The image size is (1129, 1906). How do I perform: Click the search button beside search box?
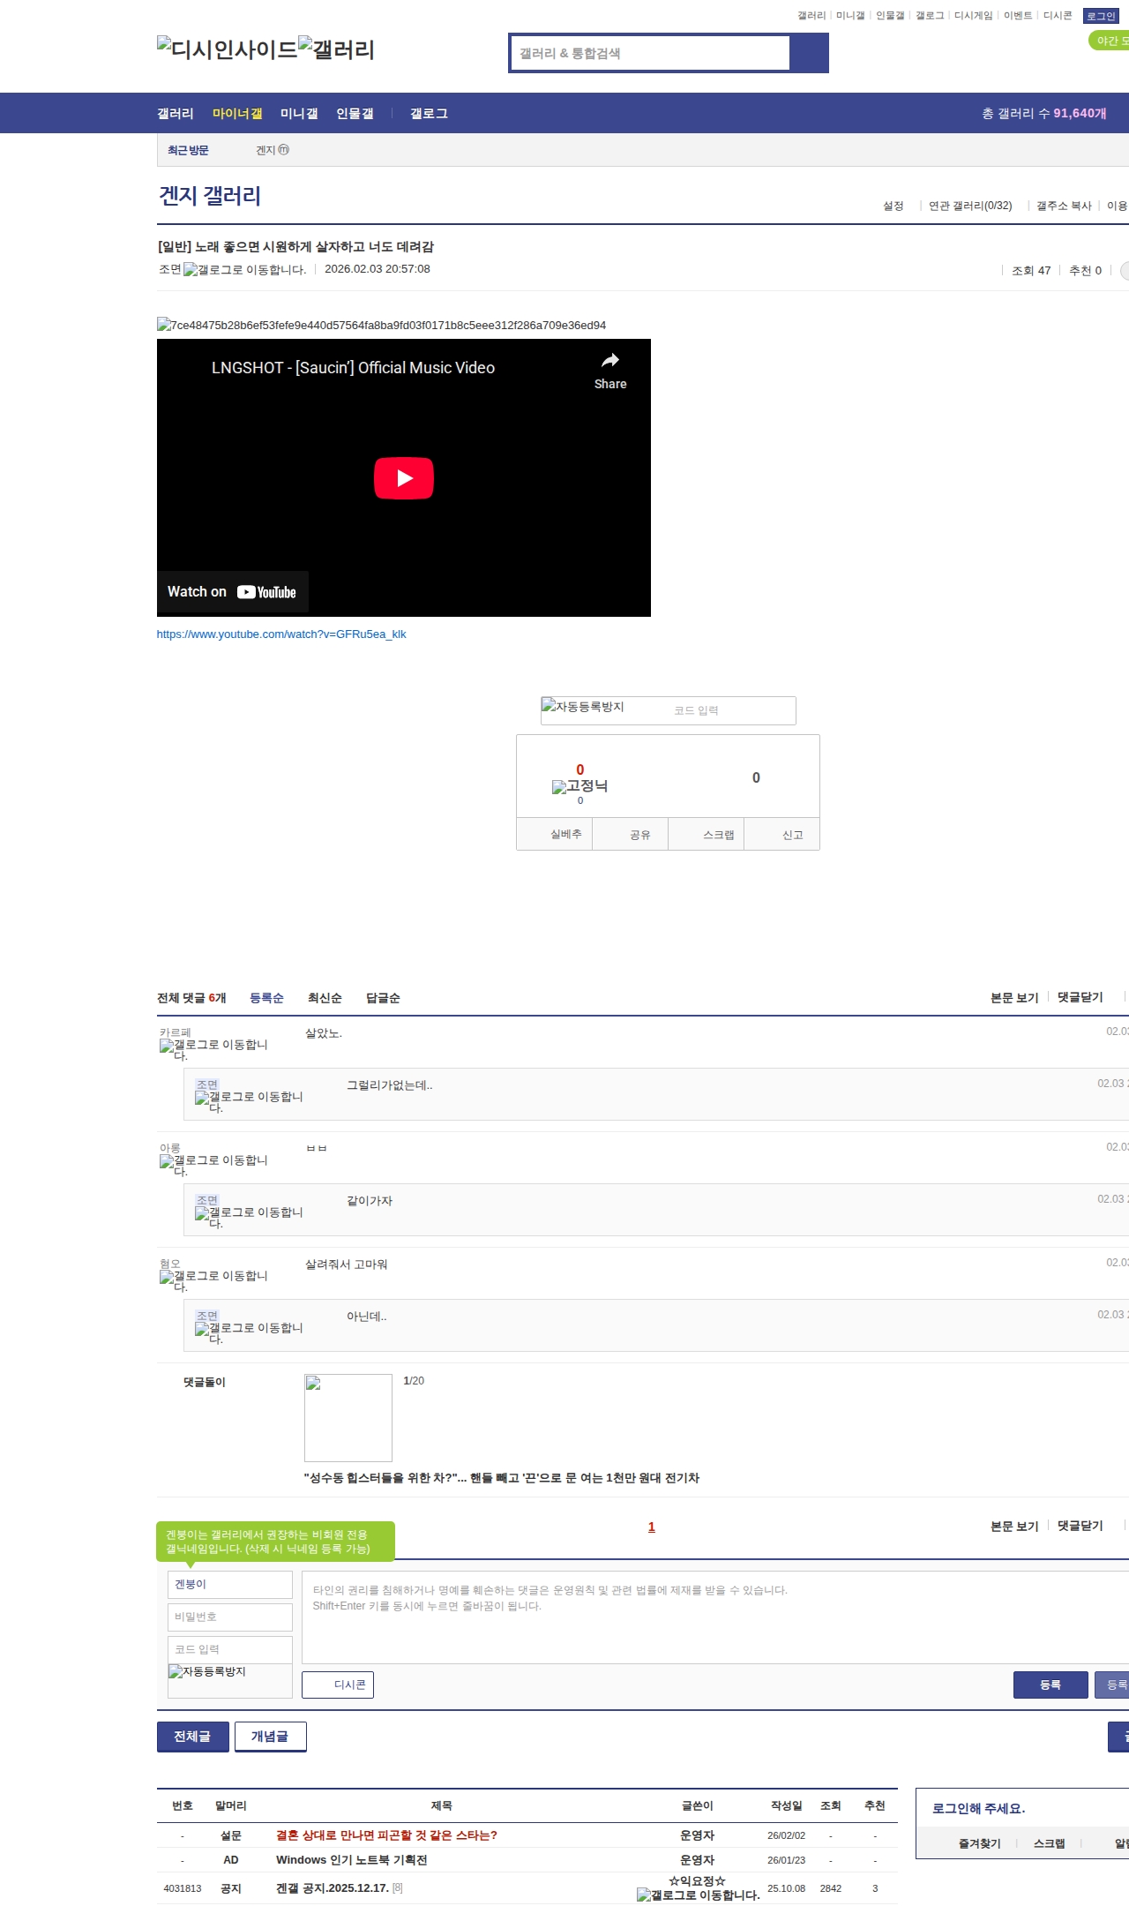pos(809,53)
